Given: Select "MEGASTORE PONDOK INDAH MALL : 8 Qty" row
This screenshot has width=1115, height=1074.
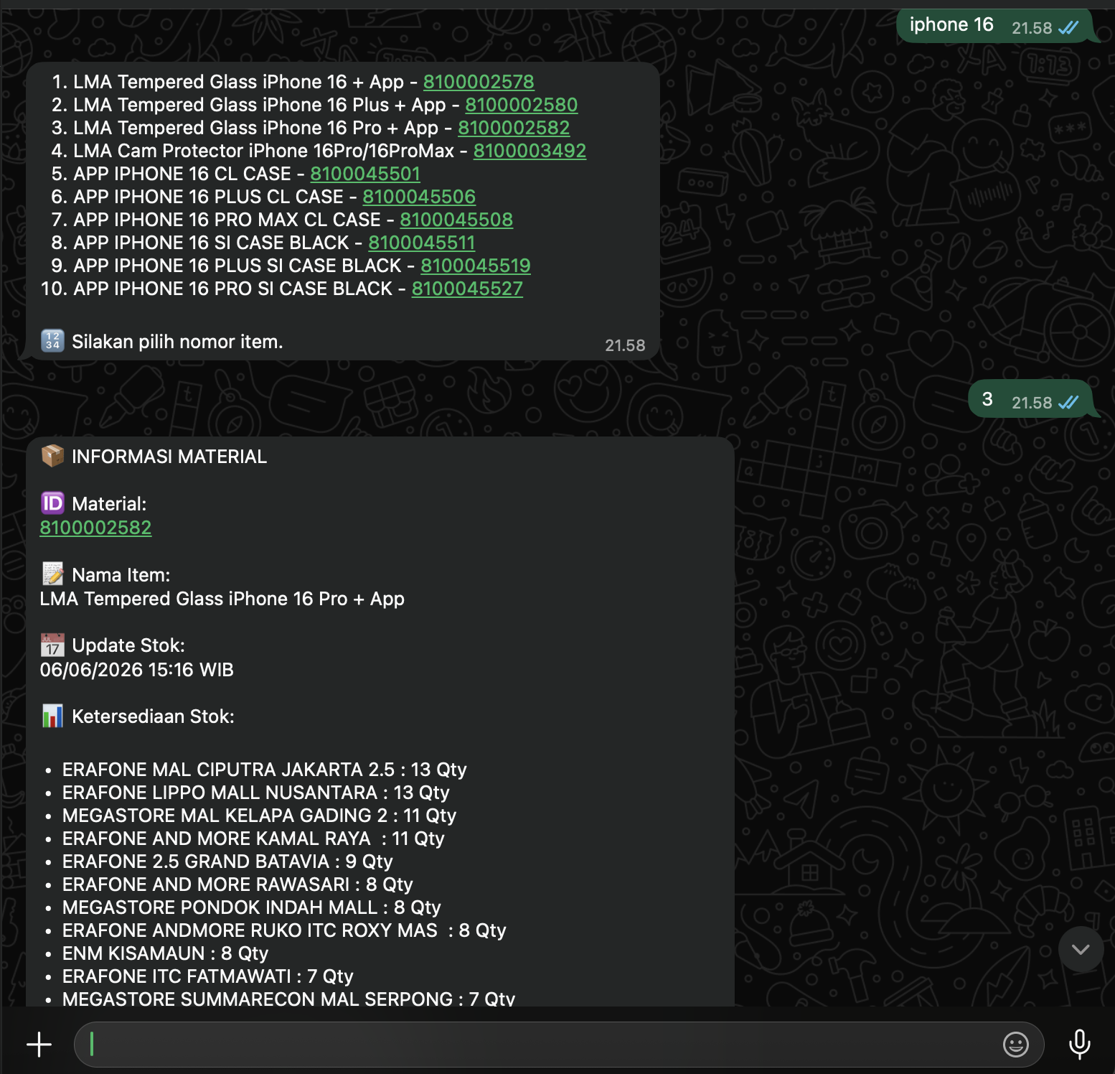Looking at the screenshot, I should point(251,907).
